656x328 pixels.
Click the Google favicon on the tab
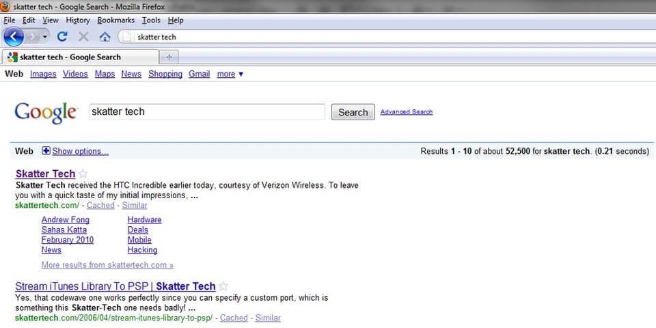[x=12, y=57]
